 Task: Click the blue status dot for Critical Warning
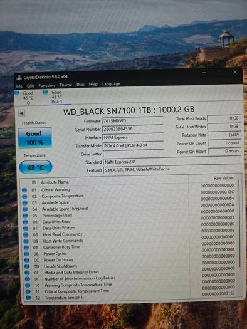pyautogui.click(x=24, y=190)
